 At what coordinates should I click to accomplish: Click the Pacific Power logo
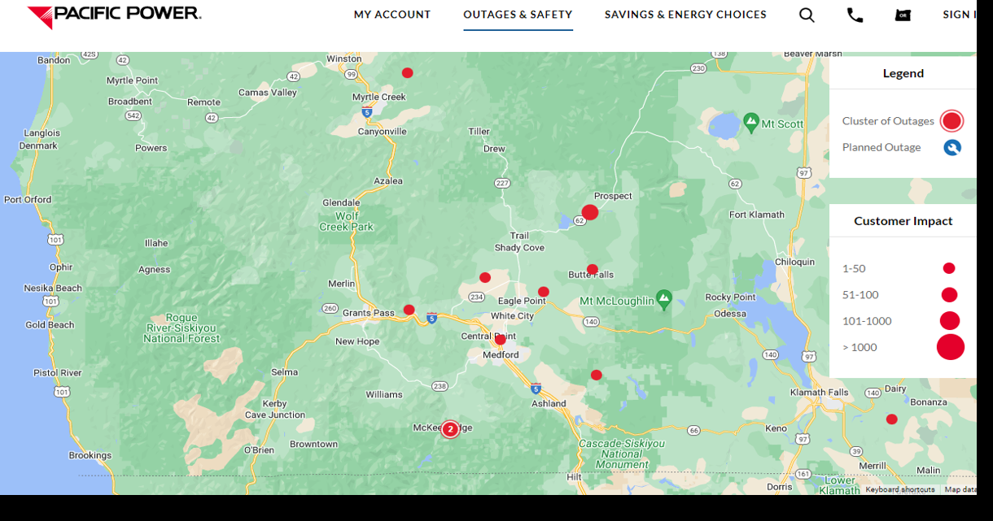point(114,15)
